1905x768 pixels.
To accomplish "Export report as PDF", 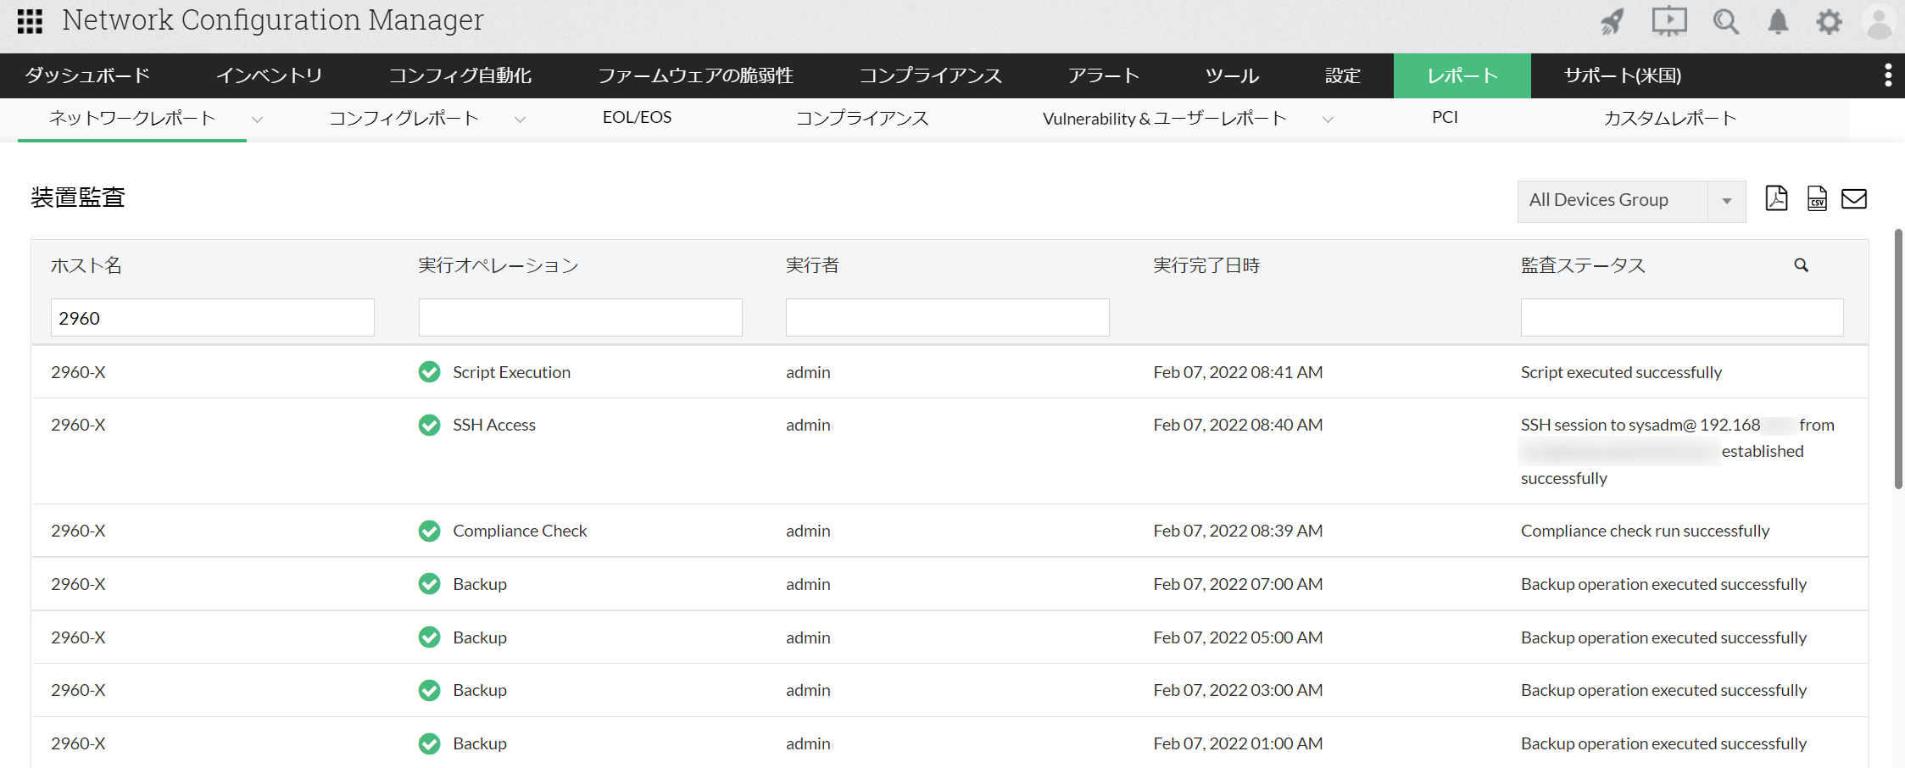I will pos(1776,198).
